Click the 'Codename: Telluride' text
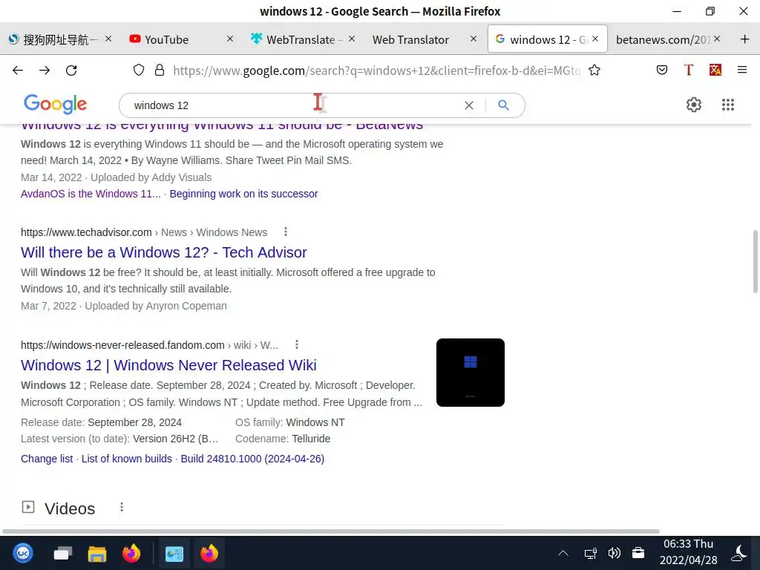Image resolution: width=760 pixels, height=570 pixels. pyautogui.click(x=283, y=439)
